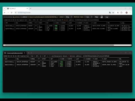
Task: Click the P.ENTRY header in terminal window
Action: [69, 59]
